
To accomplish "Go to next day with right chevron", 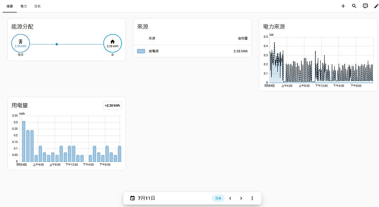I will (x=241, y=198).
